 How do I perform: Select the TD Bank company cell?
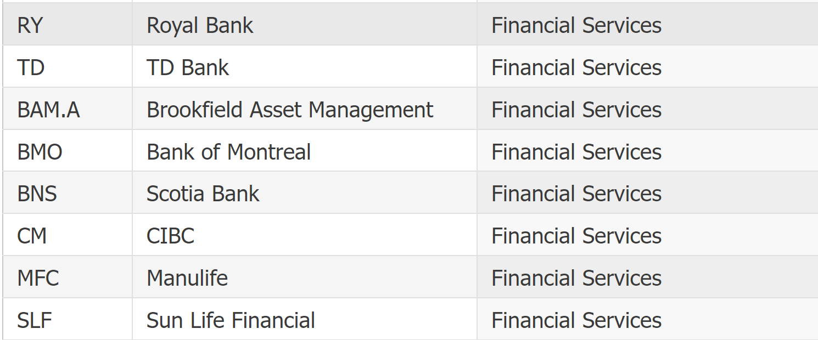coord(305,67)
